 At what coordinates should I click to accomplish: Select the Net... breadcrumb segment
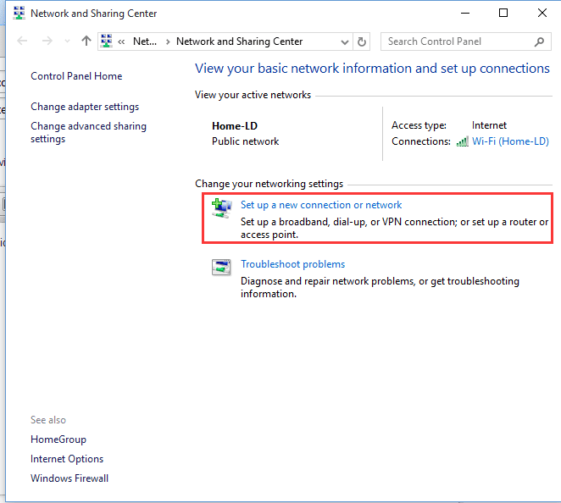pyautogui.click(x=145, y=41)
